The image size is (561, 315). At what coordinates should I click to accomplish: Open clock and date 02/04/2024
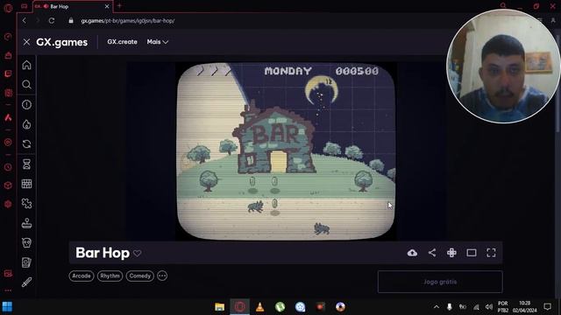coord(524,306)
